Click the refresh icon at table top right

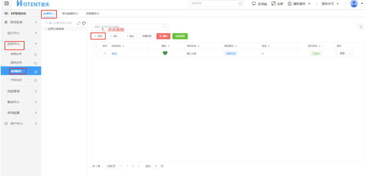[x=361, y=27]
